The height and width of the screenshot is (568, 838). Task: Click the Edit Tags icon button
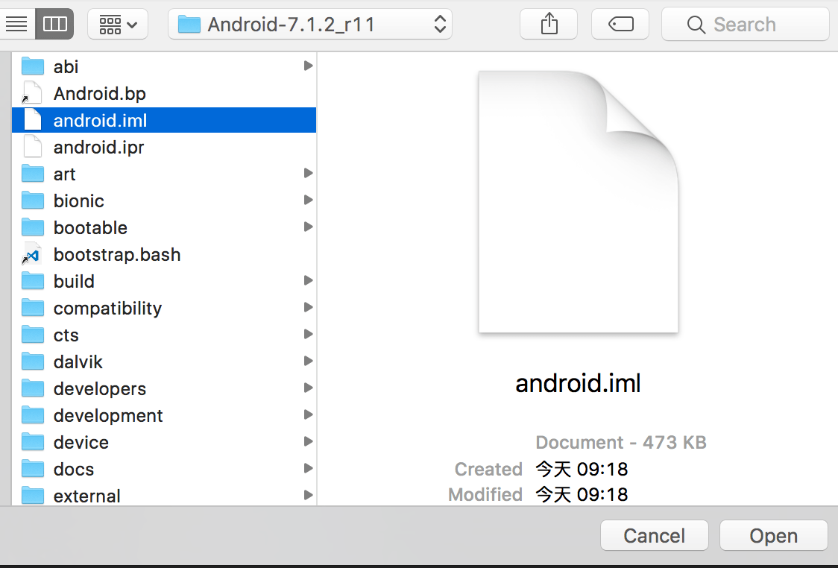tap(620, 25)
